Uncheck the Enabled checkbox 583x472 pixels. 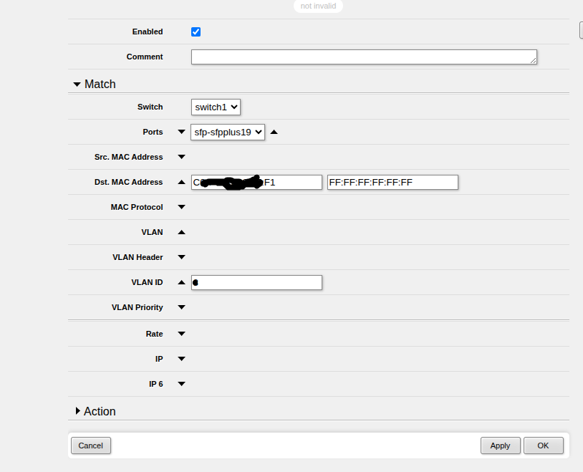coord(196,32)
